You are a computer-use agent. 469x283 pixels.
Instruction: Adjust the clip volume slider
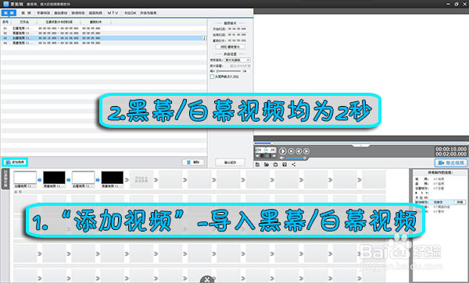click(x=229, y=71)
